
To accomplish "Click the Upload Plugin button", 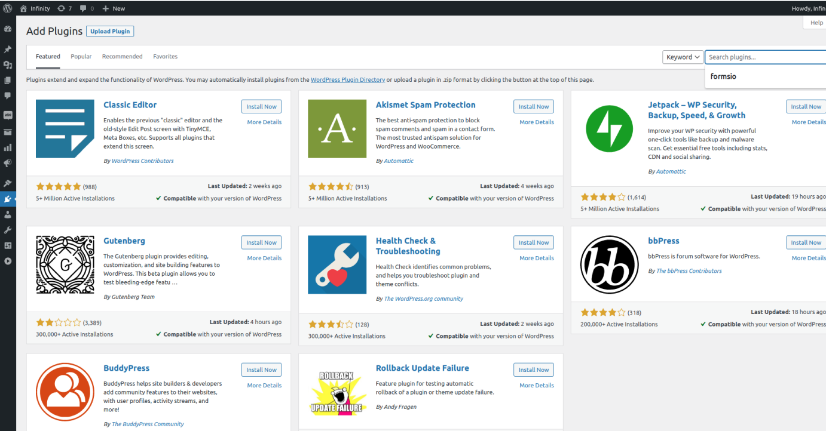I will 110,31.
